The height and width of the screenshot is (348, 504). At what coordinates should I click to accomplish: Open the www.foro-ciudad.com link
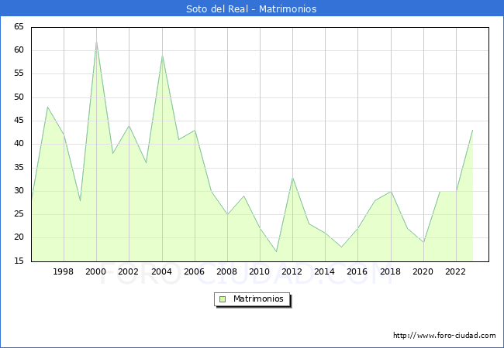click(x=444, y=336)
